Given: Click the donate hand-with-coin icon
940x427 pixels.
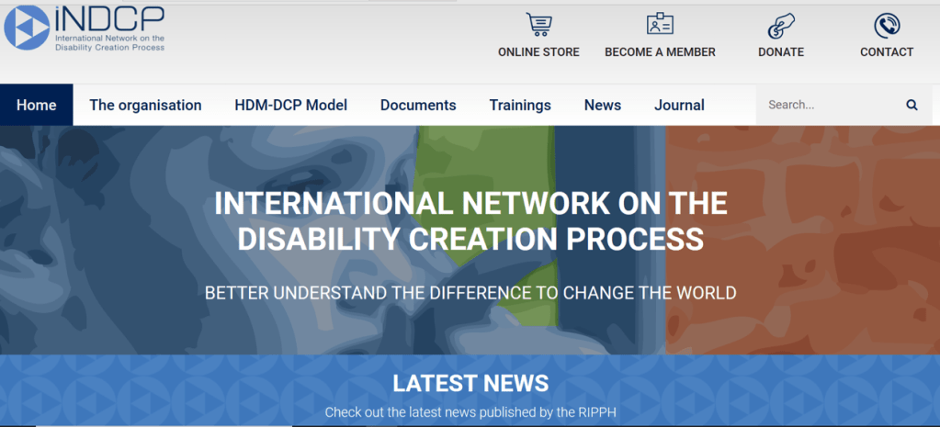Looking at the screenshot, I should [x=781, y=25].
